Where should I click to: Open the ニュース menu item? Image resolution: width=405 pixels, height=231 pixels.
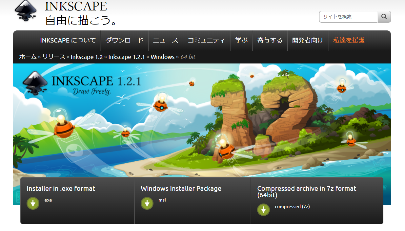click(x=166, y=41)
